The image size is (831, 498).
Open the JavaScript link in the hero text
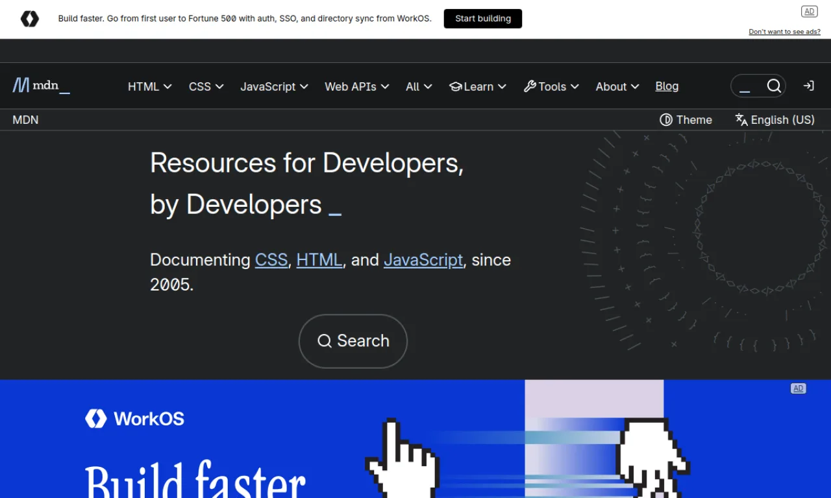(x=423, y=260)
